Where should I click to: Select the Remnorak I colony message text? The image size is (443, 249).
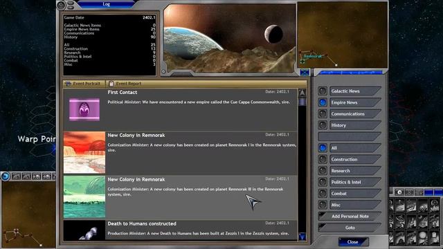point(201,147)
